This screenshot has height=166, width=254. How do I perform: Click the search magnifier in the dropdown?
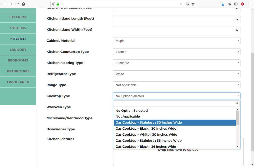(x=237, y=103)
